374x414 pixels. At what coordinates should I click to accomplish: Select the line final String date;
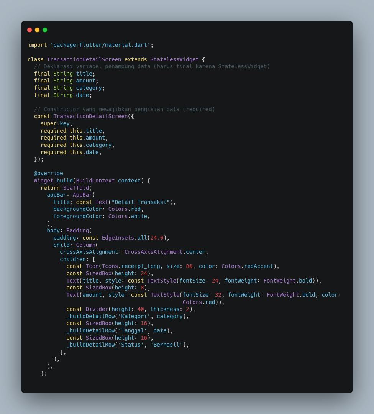pyautogui.click(x=63, y=95)
